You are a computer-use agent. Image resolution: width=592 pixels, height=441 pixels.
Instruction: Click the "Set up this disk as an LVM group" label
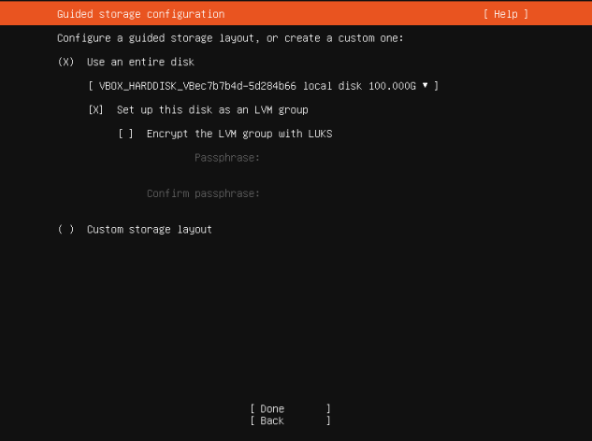coord(212,110)
